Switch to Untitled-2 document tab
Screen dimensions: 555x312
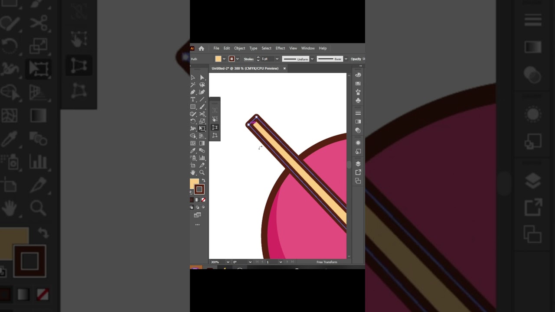[x=245, y=68]
